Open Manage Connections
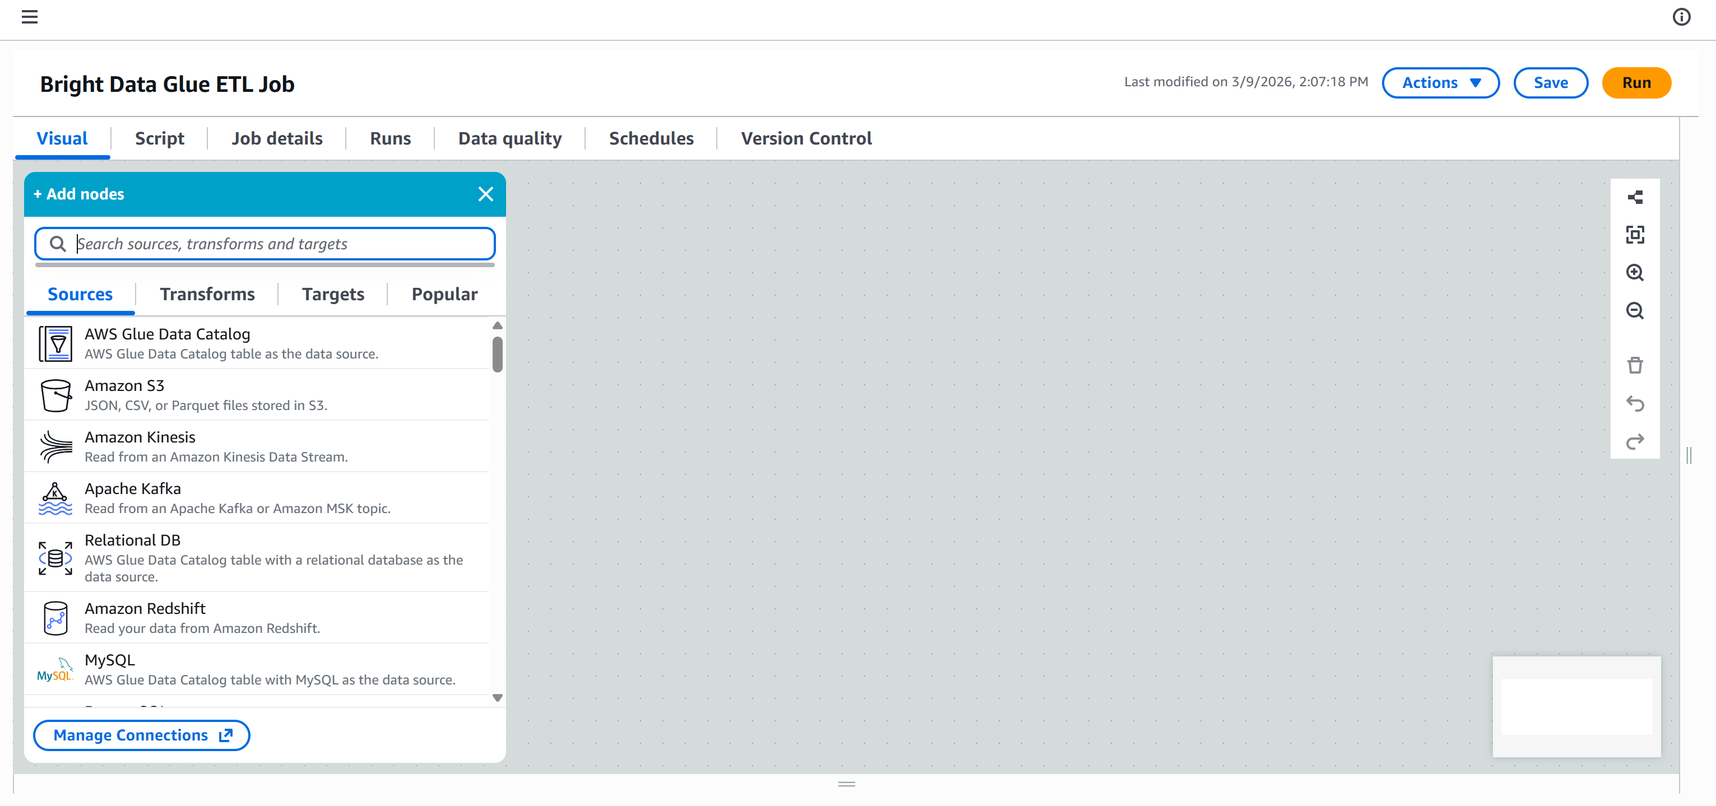 click(141, 735)
